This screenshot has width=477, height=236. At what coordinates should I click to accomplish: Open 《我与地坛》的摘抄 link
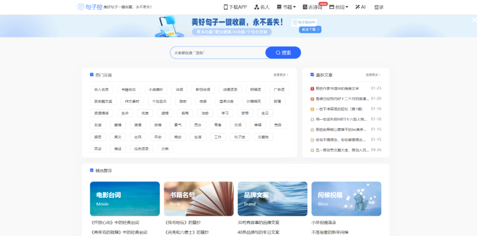pos(182,223)
